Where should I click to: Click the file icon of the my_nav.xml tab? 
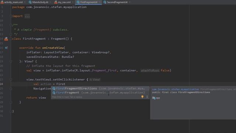tap(56, 2)
